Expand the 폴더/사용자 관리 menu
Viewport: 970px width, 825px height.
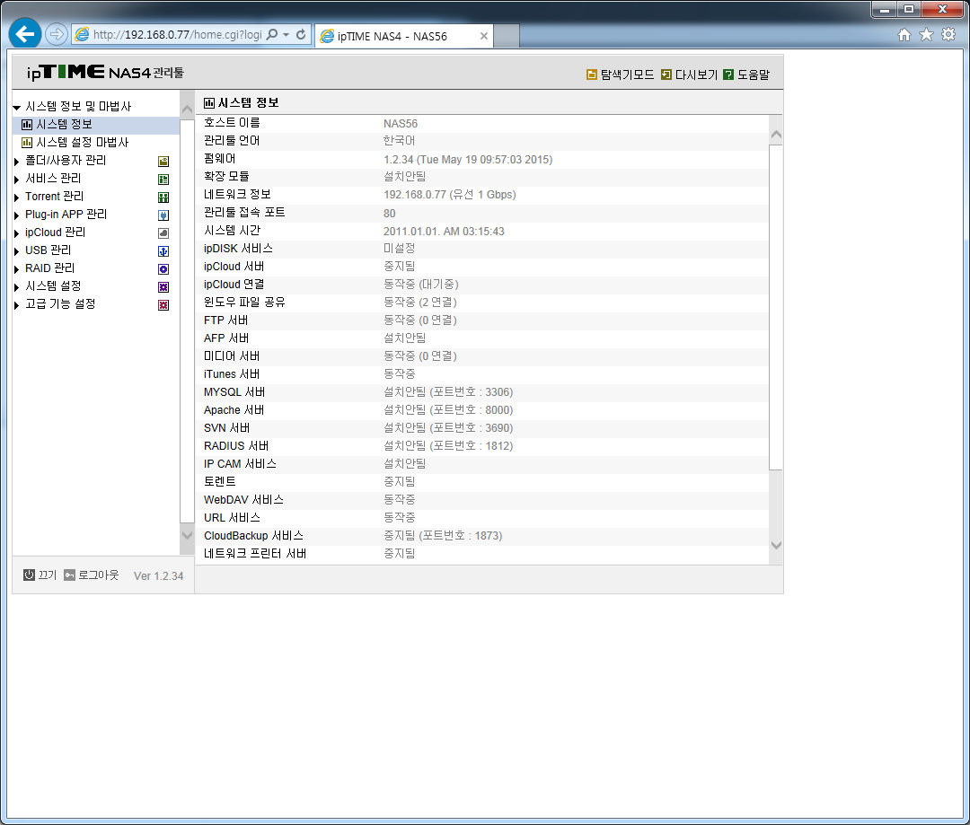[17, 162]
